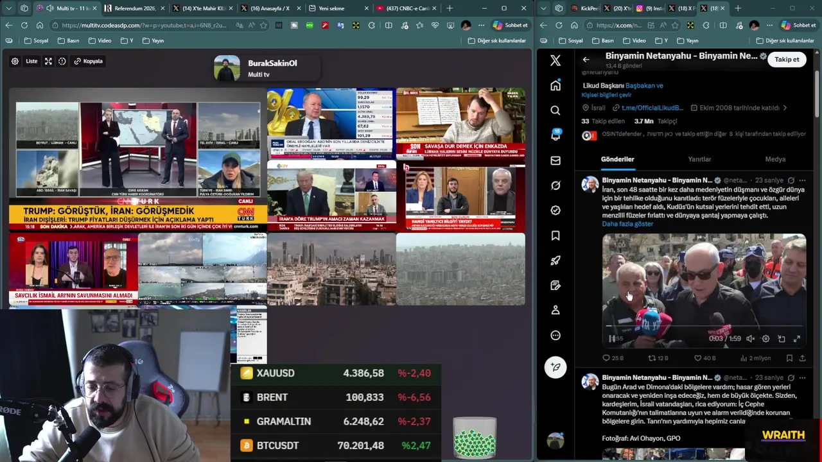
Task: Reply to first tweet with 25 B
Action: [613, 358]
